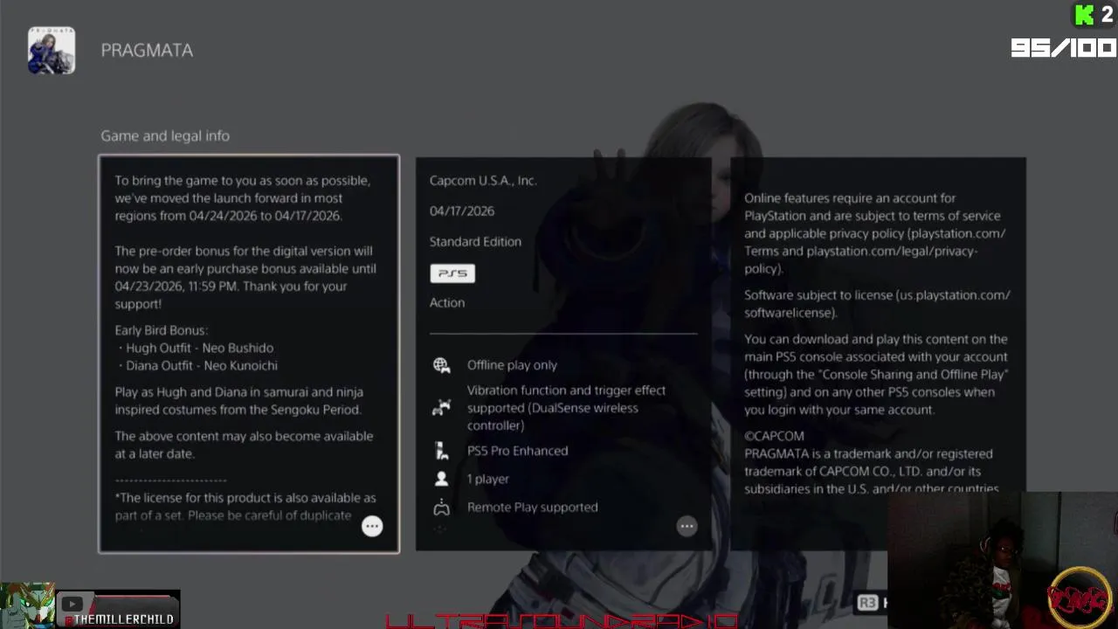
Task: Click the 04/17/2026 release date text
Action: 462,211
